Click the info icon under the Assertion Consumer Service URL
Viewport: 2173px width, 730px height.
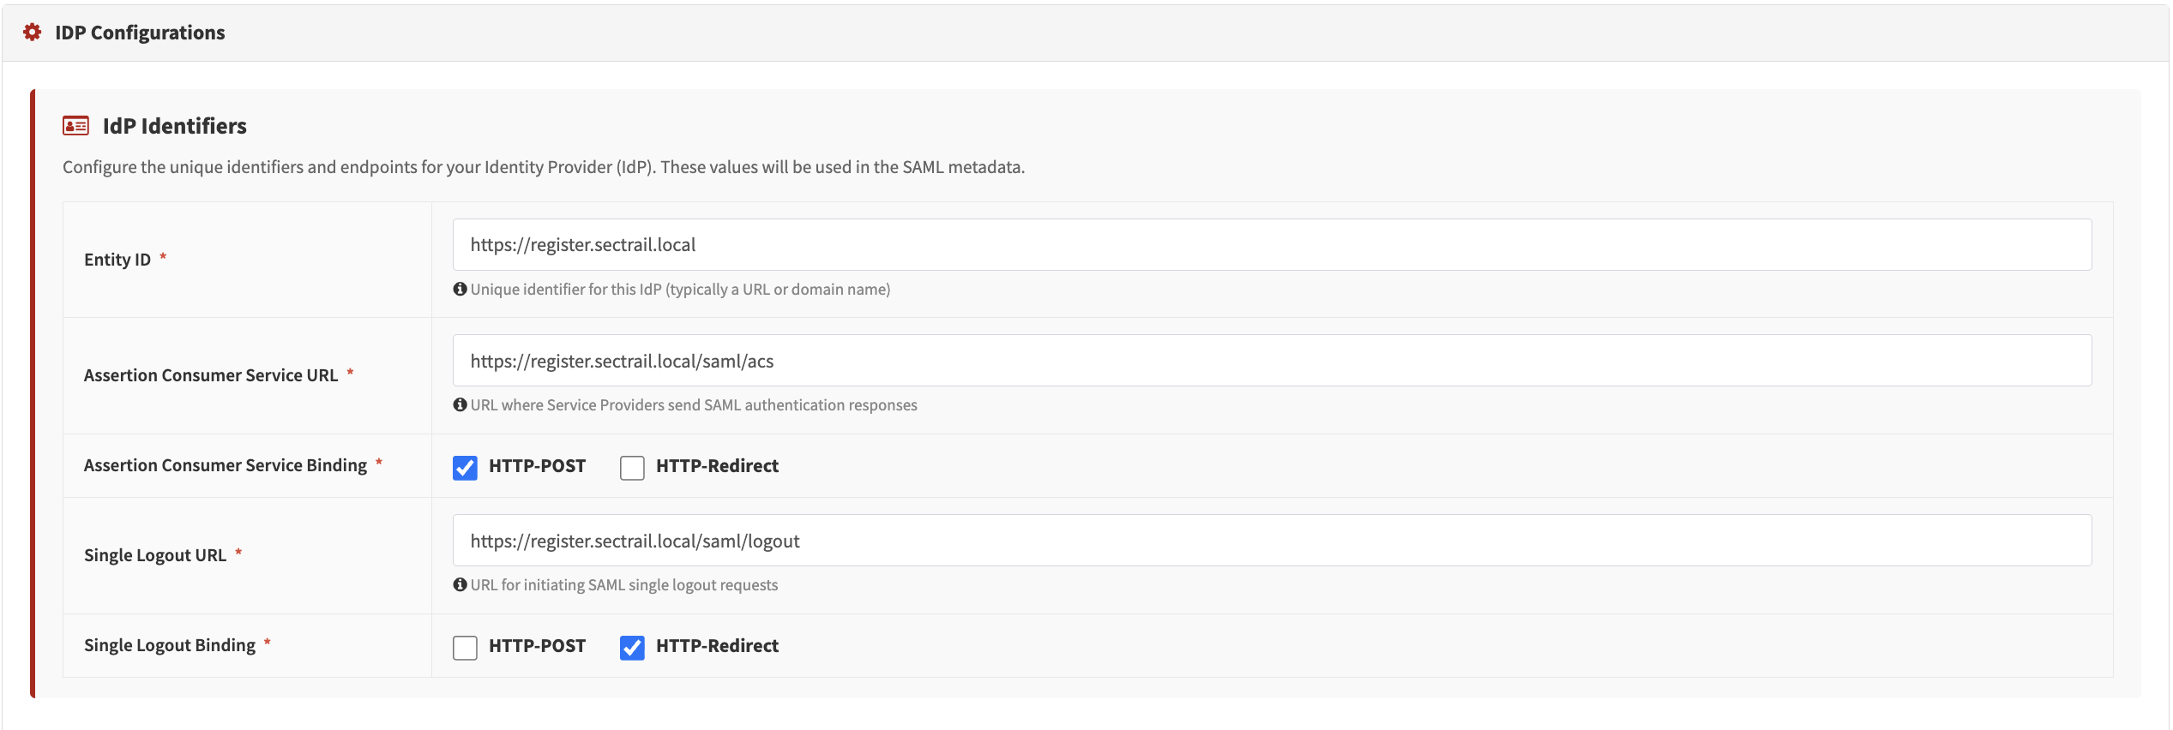tap(460, 404)
